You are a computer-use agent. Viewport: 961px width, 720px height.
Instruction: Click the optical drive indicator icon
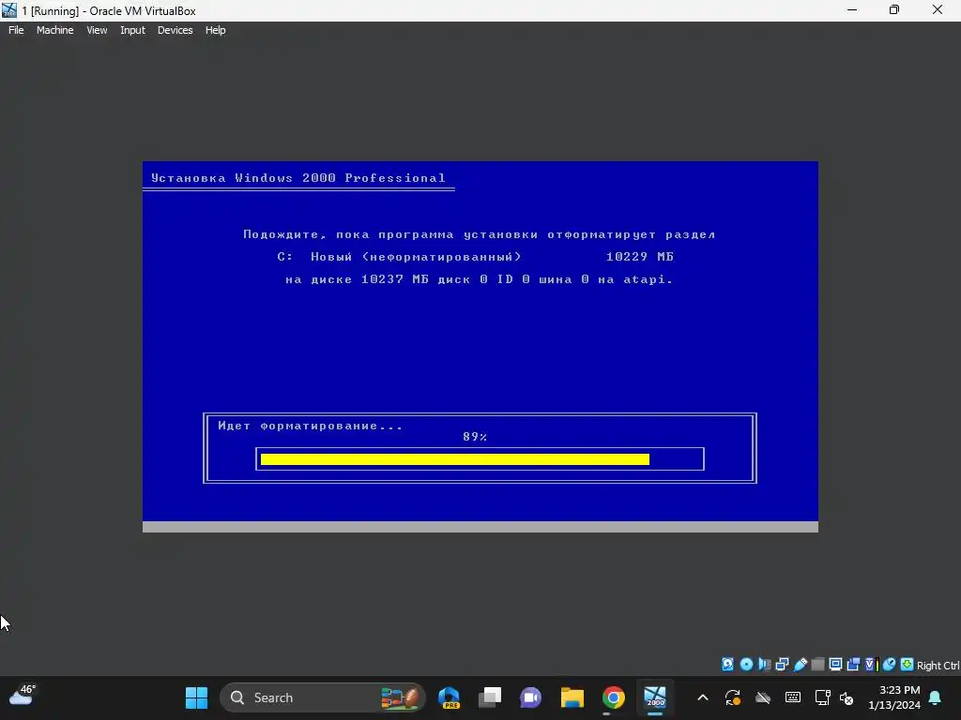pos(746,665)
